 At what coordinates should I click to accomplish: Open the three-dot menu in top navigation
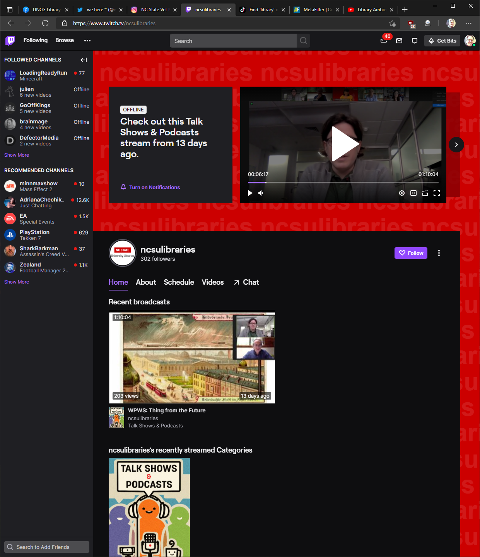pyautogui.click(x=87, y=41)
